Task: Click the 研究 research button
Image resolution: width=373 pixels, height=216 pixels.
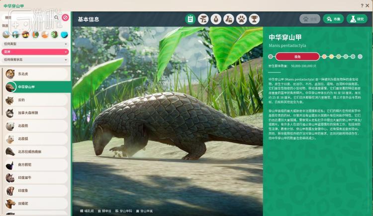Action: pos(357,19)
